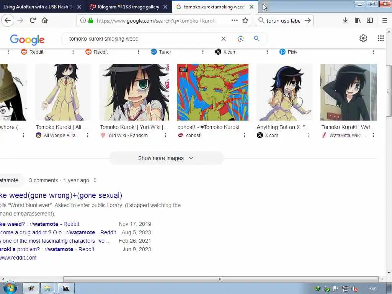Run the Google search magnifier button
This screenshot has height=294, width=392.
pos(256,39)
